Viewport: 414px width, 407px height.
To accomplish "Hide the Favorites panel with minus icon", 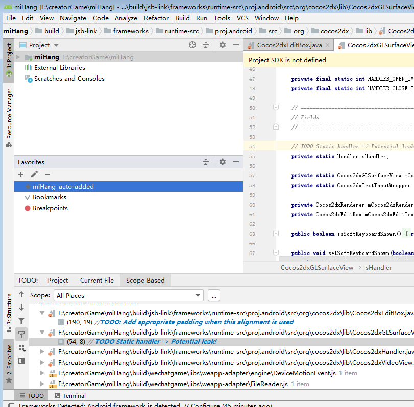I will (x=236, y=162).
